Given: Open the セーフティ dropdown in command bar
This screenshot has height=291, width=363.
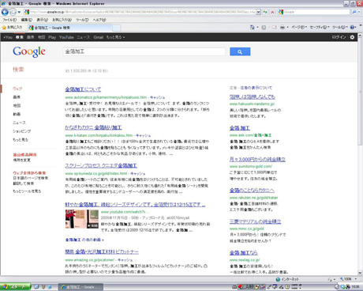Looking at the screenshot, I should (x=320, y=27).
